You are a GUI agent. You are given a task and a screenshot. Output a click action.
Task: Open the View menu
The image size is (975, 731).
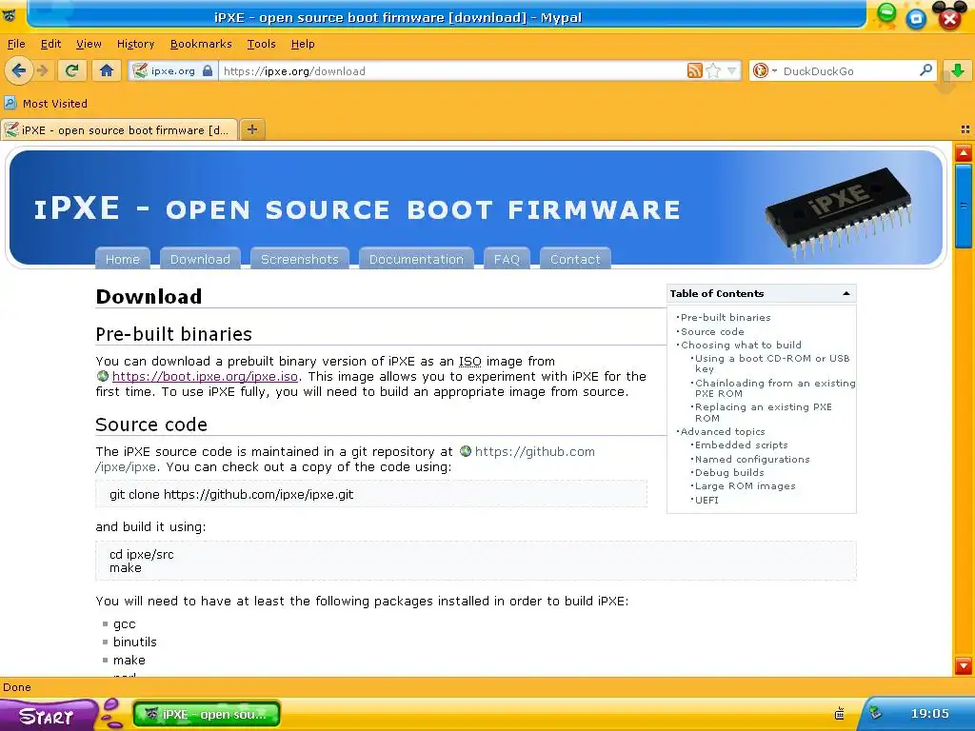tap(89, 44)
